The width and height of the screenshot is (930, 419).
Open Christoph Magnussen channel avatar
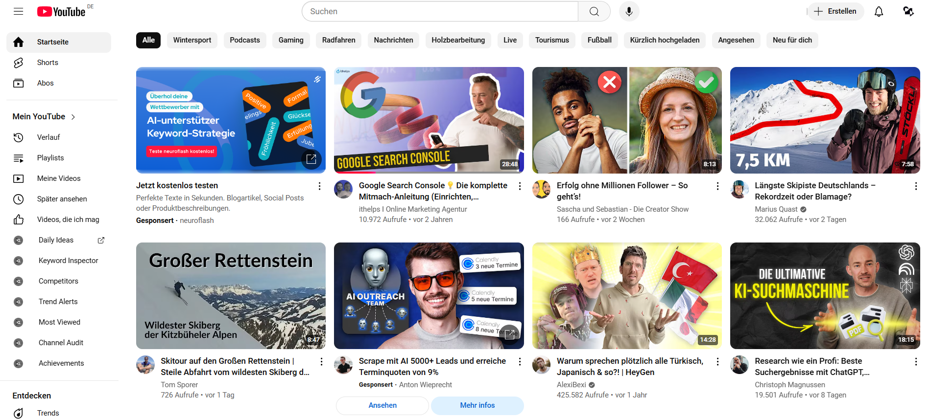pos(739,365)
